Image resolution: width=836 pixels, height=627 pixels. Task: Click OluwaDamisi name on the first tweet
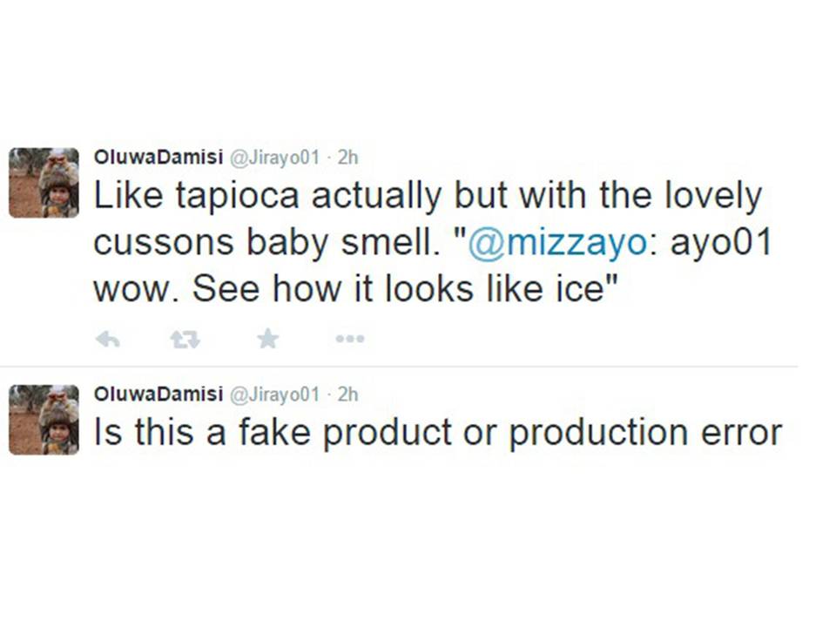pos(158,158)
